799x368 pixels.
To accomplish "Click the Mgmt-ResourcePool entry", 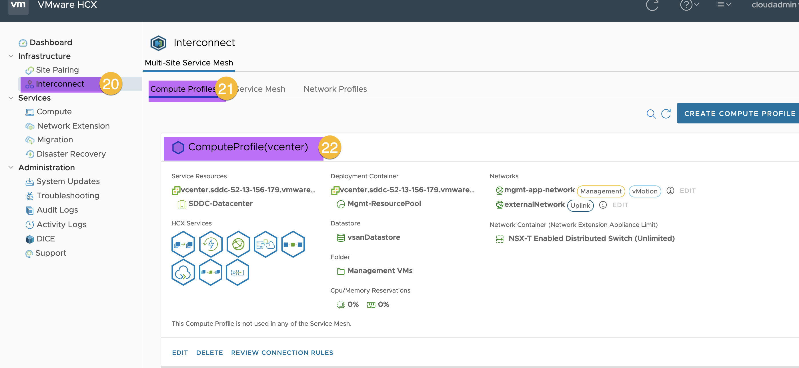I will click(x=379, y=204).
